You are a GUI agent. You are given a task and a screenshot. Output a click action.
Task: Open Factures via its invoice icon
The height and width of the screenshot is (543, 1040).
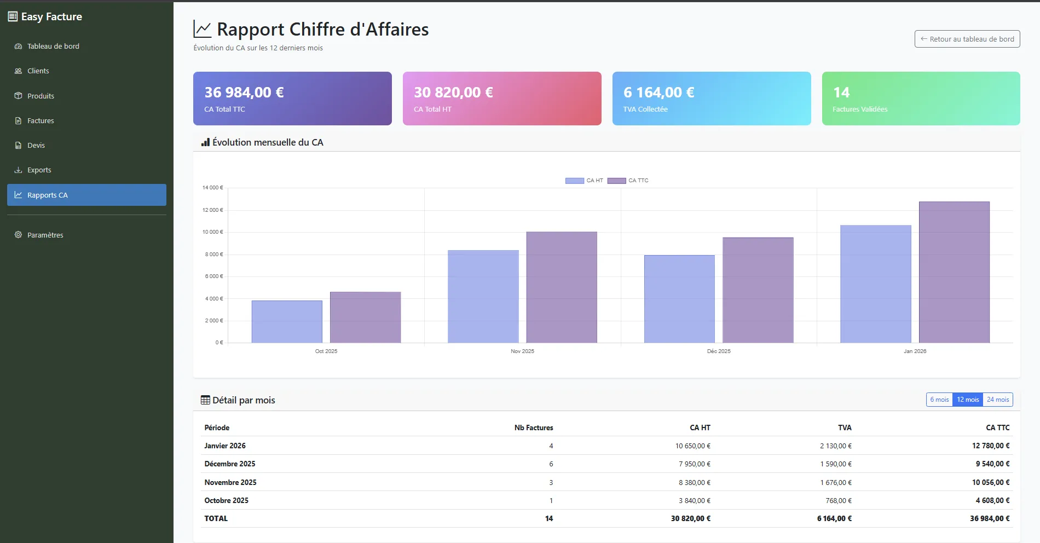coord(18,120)
